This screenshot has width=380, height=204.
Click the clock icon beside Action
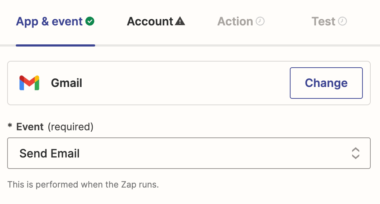(260, 21)
